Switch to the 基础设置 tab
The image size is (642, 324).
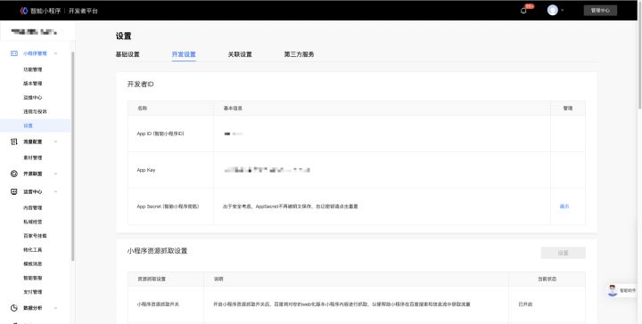pyautogui.click(x=128, y=54)
